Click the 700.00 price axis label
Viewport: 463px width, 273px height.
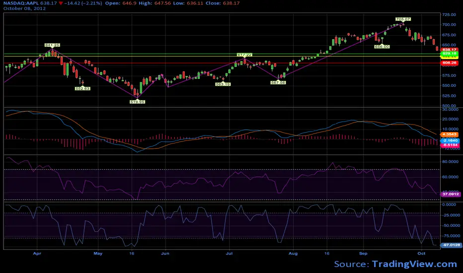(449, 25)
